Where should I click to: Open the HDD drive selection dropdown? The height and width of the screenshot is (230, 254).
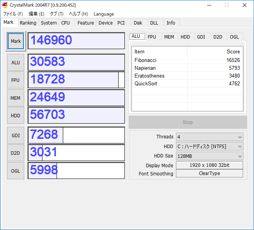[210, 147]
